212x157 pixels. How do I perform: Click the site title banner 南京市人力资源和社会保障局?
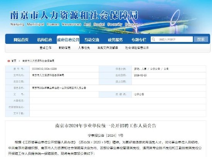[x=74, y=15]
